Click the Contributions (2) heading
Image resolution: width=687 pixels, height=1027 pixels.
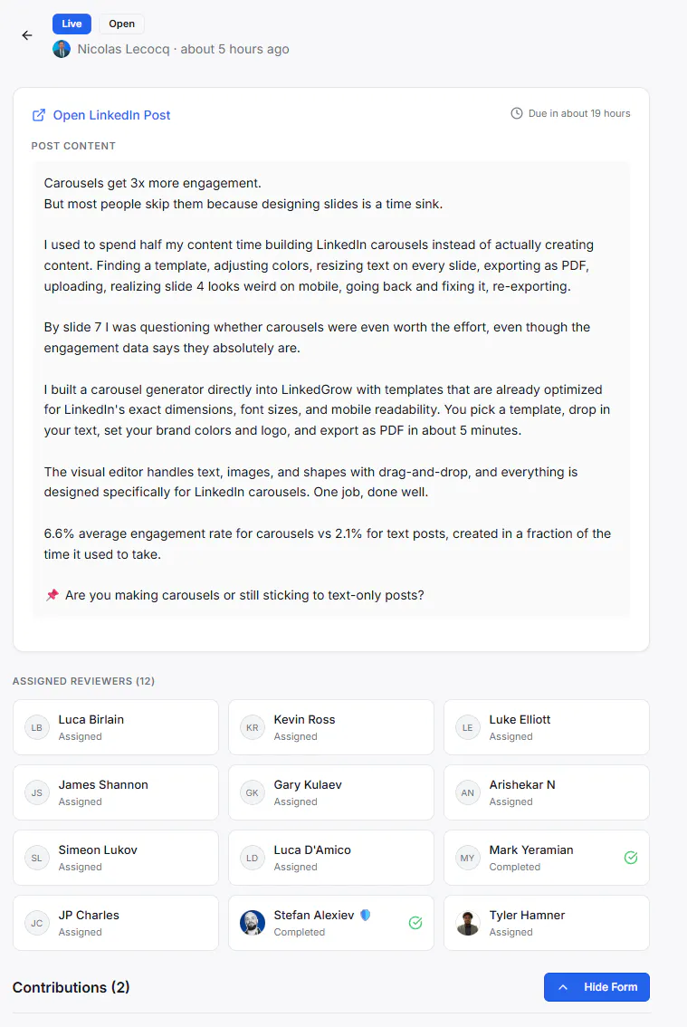pyautogui.click(x=72, y=987)
